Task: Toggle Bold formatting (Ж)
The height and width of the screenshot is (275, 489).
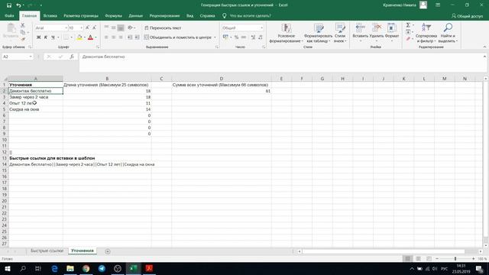Action: [39, 37]
